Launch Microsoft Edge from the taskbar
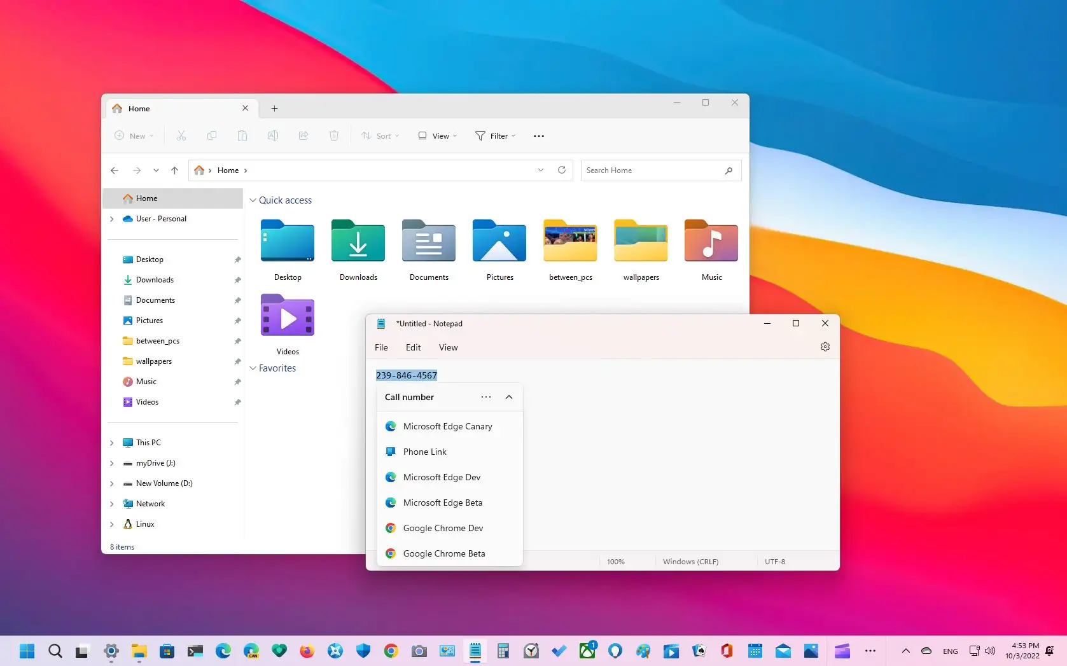This screenshot has height=666, width=1067. coord(223,651)
